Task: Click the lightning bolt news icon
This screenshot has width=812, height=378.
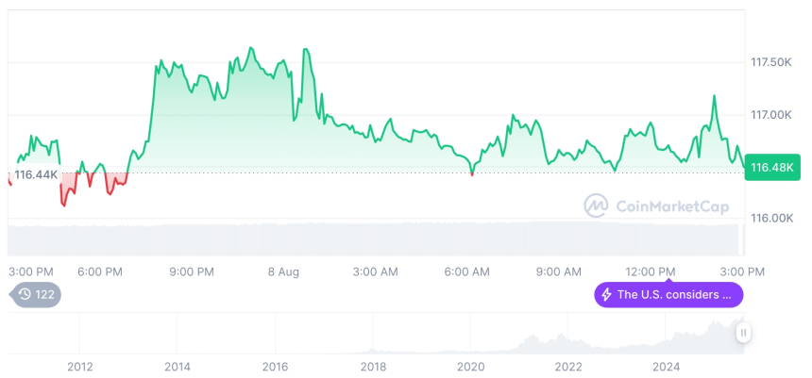Action: pos(606,294)
